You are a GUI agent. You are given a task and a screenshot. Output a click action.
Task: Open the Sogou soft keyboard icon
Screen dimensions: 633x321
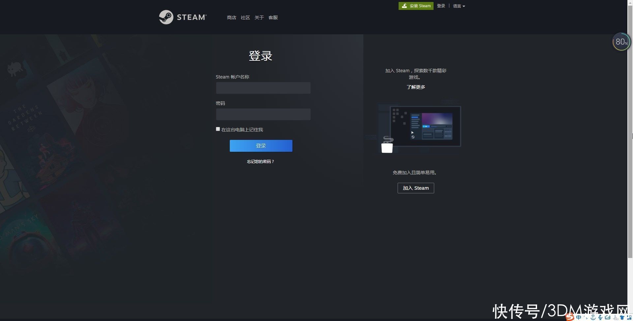pyautogui.click(x=608, y=317)
